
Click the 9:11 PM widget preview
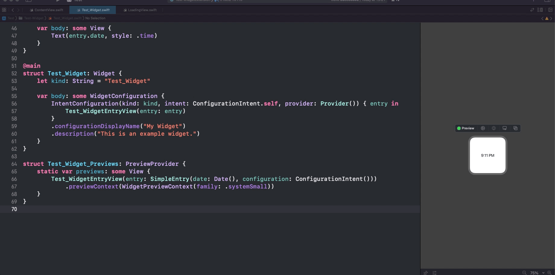point(488,155)
